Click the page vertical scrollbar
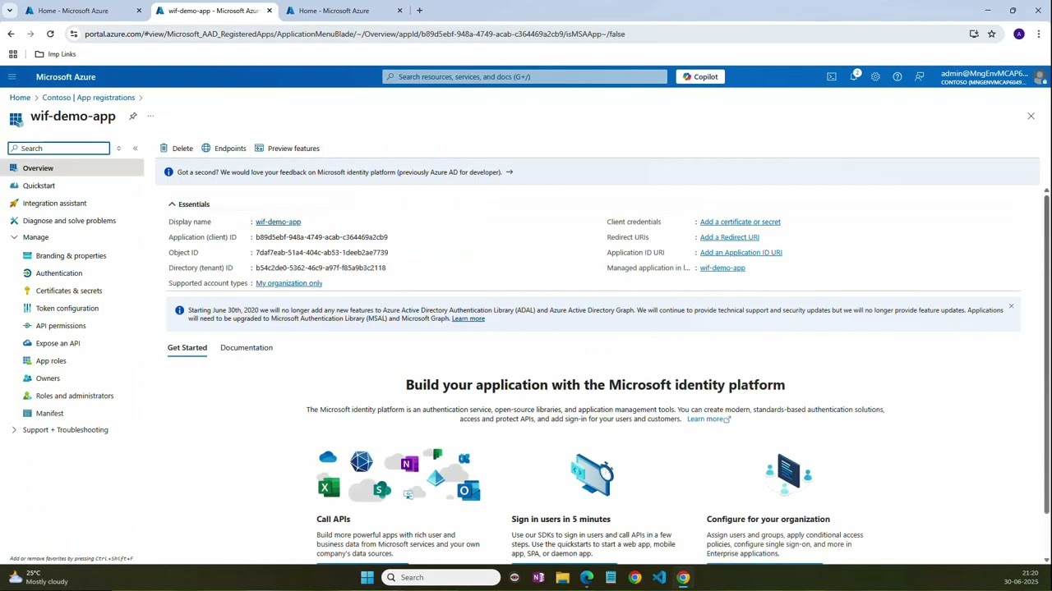This screenshot has width=1052, height=591. pos(1046,353)
